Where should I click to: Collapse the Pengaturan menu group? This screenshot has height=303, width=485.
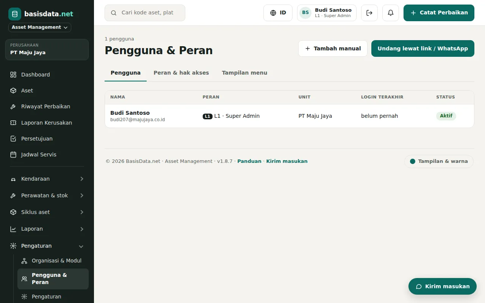click(47, 246)
